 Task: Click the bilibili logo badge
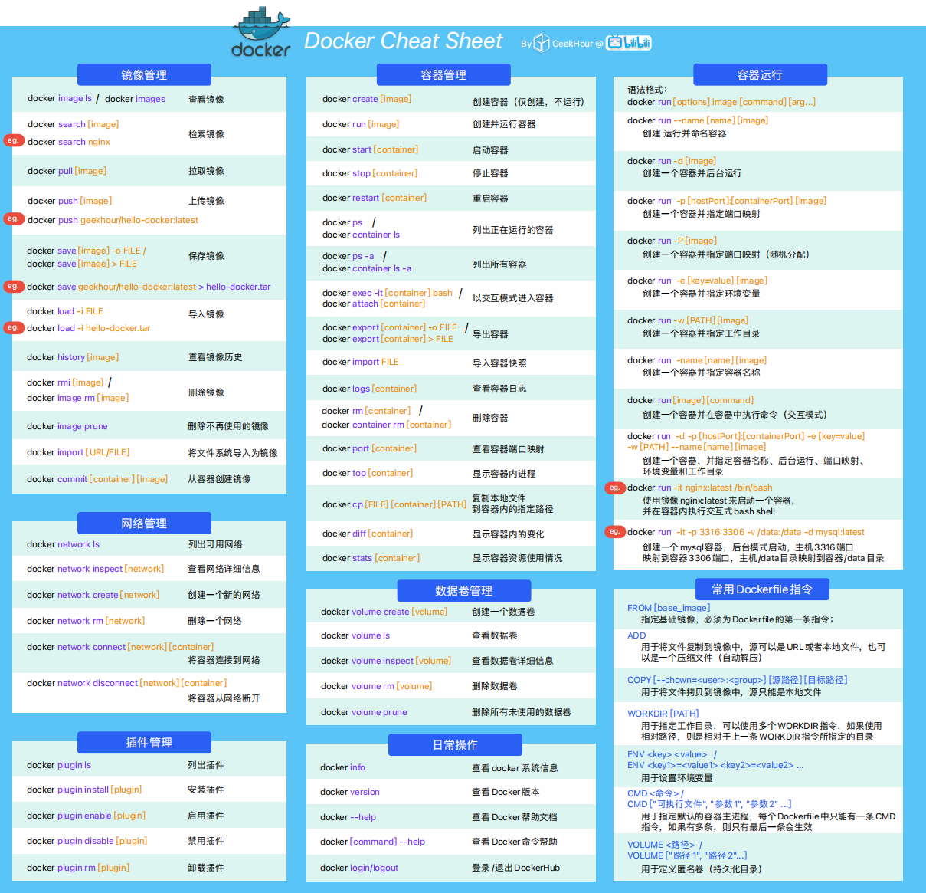tap(628, 43)
